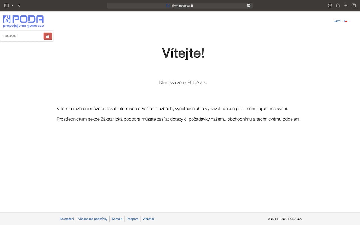Click the Vítejte! heading
This screenshot has width=360, height=225.
[183, 53]
